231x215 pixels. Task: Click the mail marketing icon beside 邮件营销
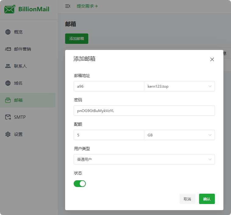click(x=8, y=49)
